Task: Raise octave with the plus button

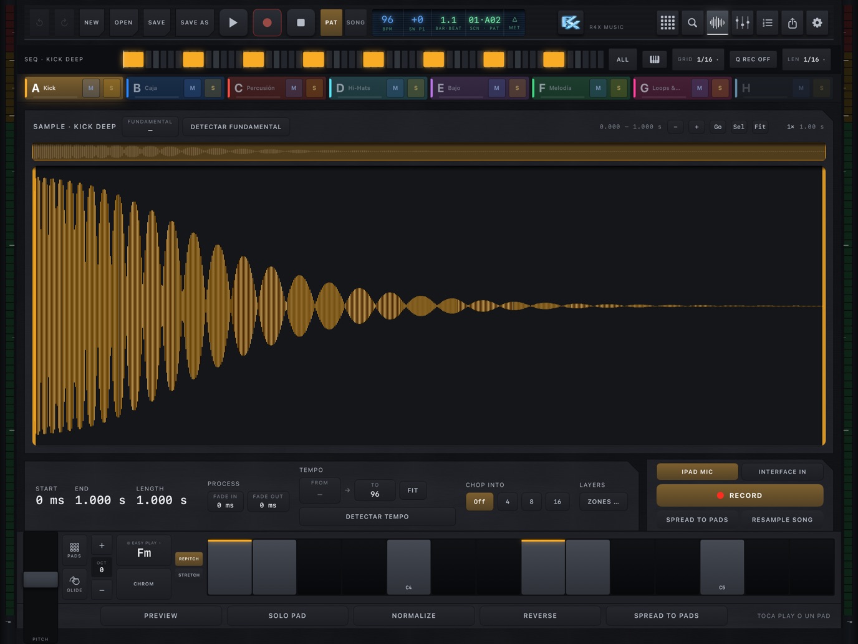Action: point(102,545)
